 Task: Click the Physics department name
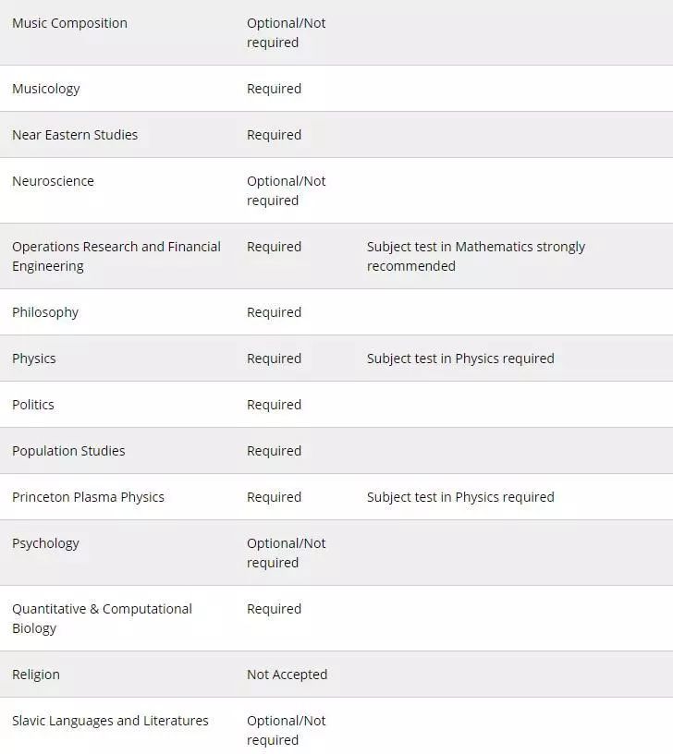34,359
